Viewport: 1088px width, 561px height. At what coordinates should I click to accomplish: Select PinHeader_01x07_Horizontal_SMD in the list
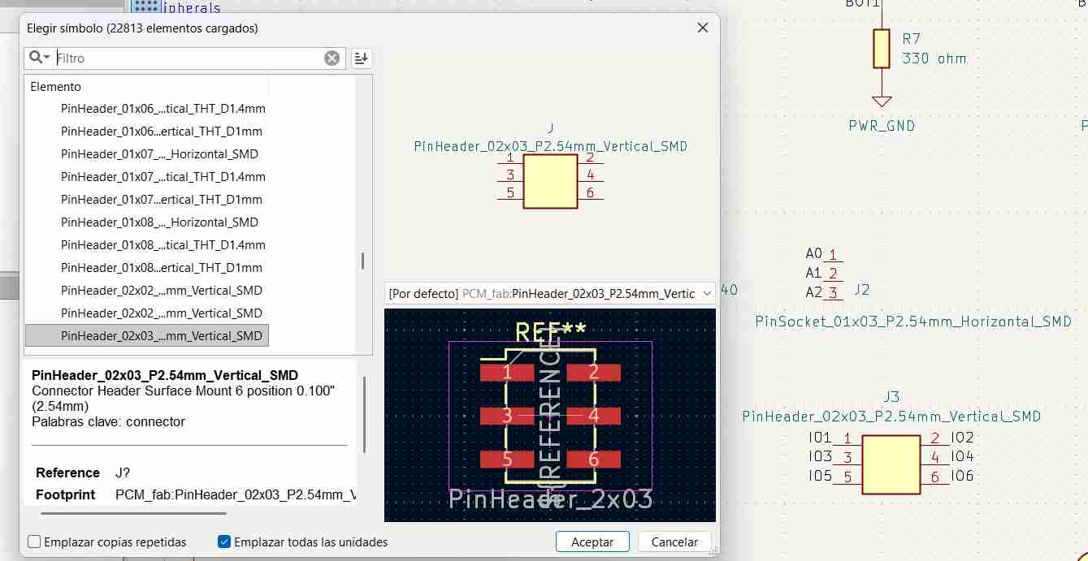(160, 153)
